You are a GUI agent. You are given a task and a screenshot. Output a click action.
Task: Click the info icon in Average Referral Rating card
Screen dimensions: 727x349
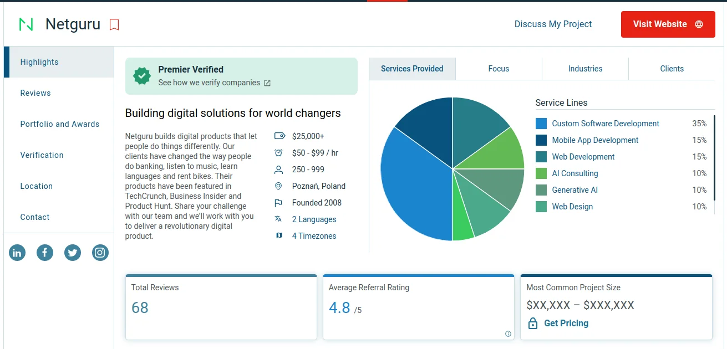508,333
